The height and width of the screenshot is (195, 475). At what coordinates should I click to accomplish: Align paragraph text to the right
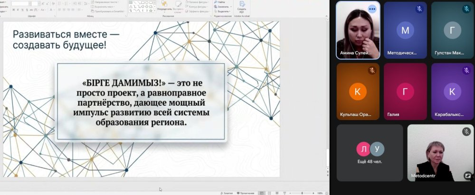(x=68, y=9)
